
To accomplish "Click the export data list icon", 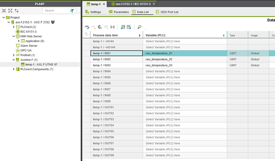I will click(129, 27).
